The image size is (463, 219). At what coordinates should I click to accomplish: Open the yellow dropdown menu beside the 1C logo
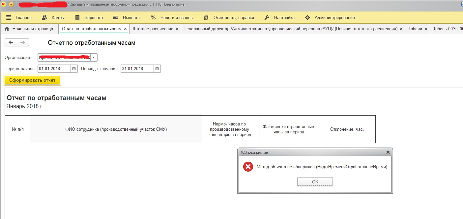[x=11, y=4]
